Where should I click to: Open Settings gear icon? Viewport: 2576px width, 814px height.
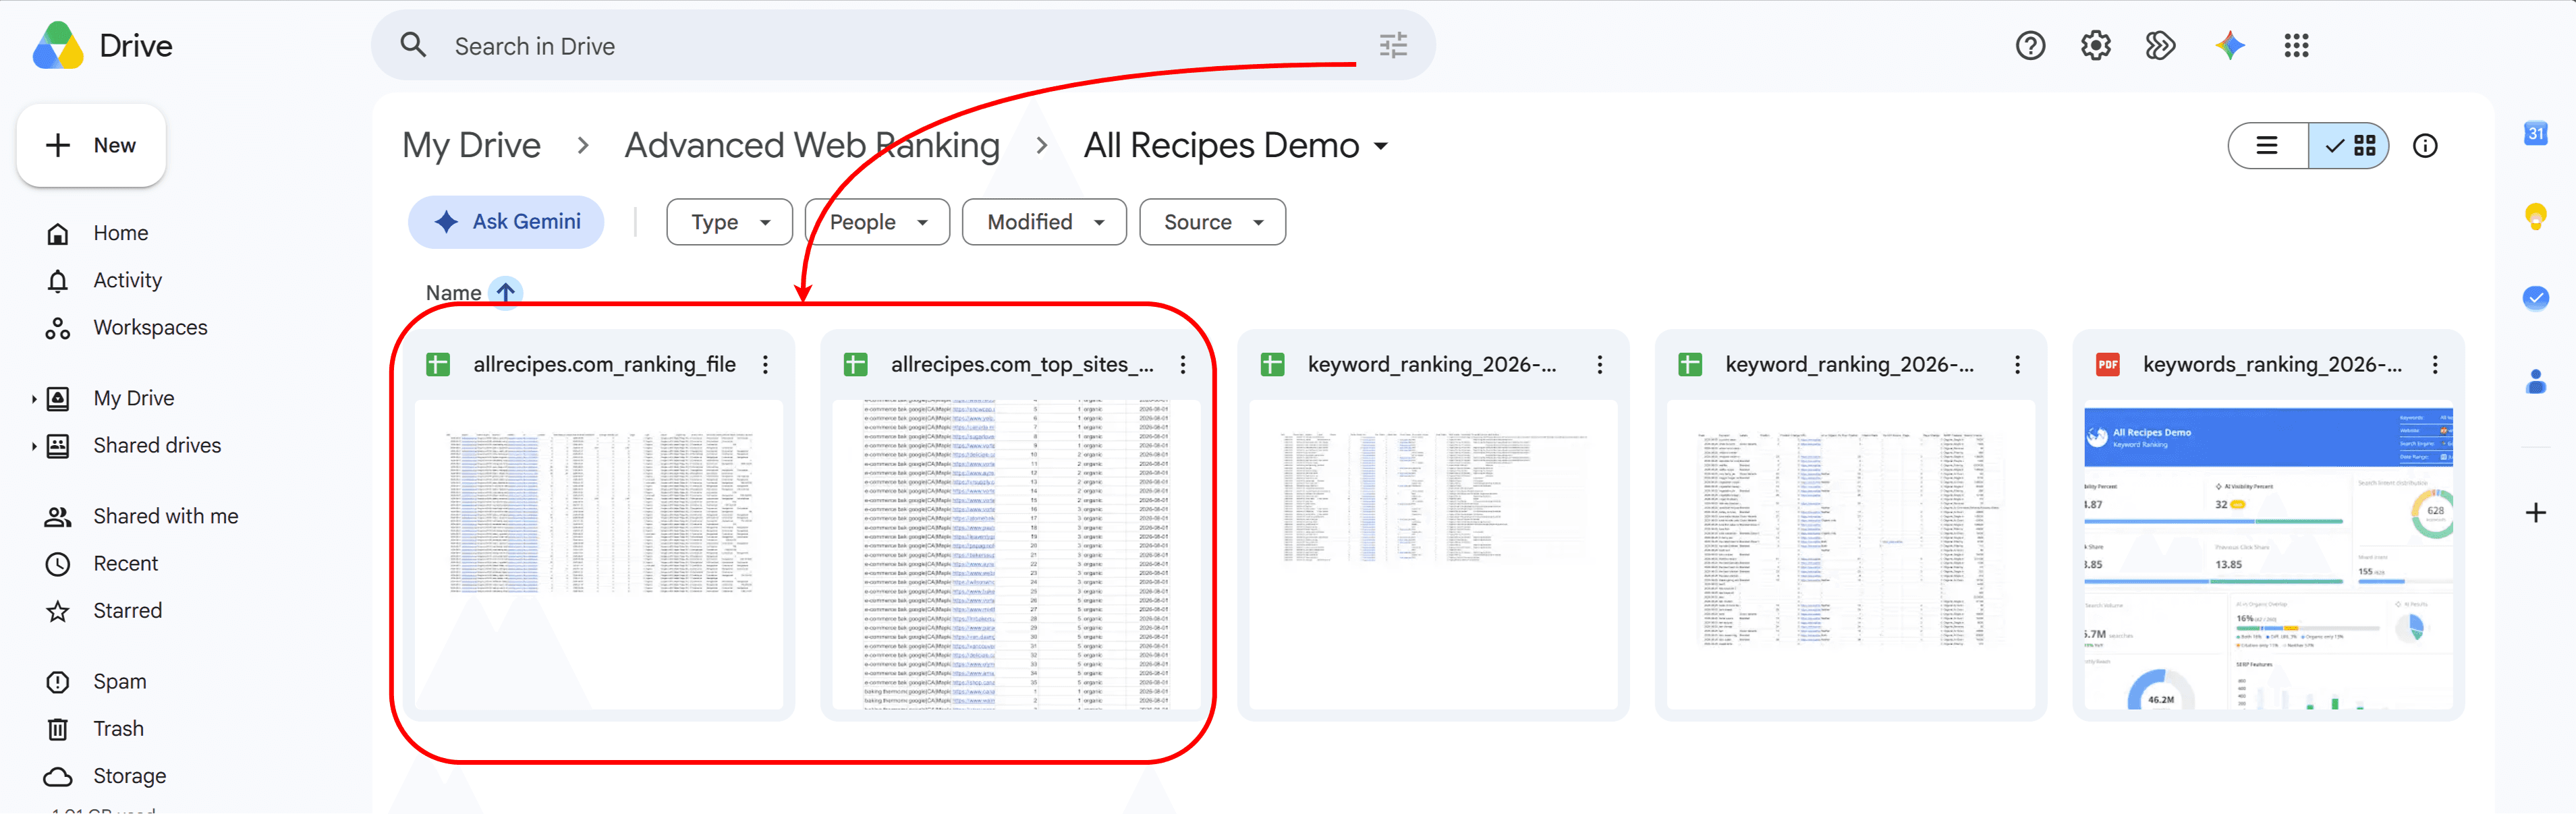2095,45
